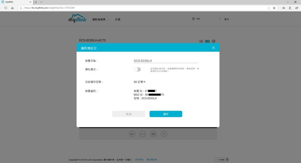Click the DCS-8330LH-AC73 camera title
The height and width of the screenshot is (163, 301).
(92, 40)
